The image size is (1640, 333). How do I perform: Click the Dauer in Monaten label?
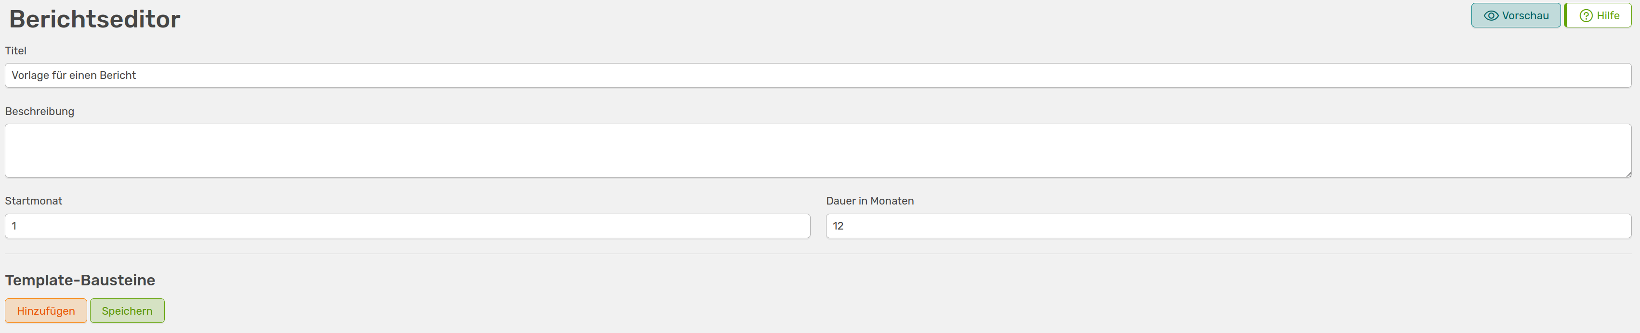tap(870, 201)
